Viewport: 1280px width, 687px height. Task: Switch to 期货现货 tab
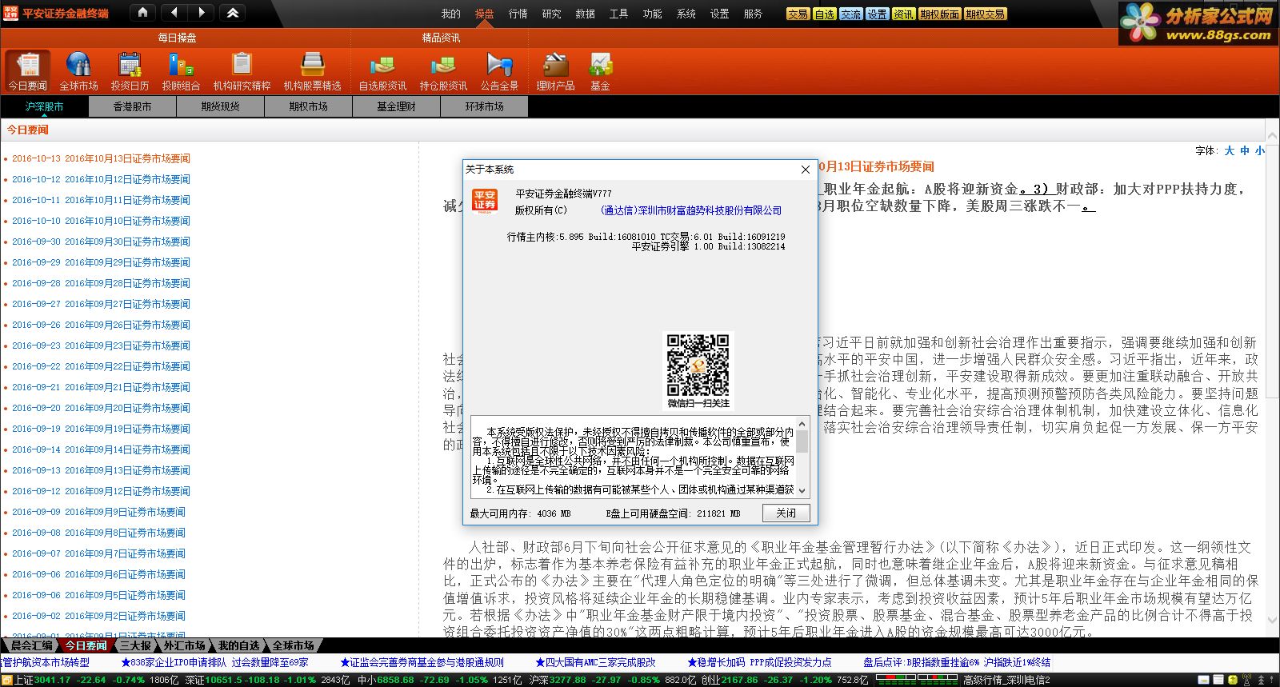click(220, 106)
